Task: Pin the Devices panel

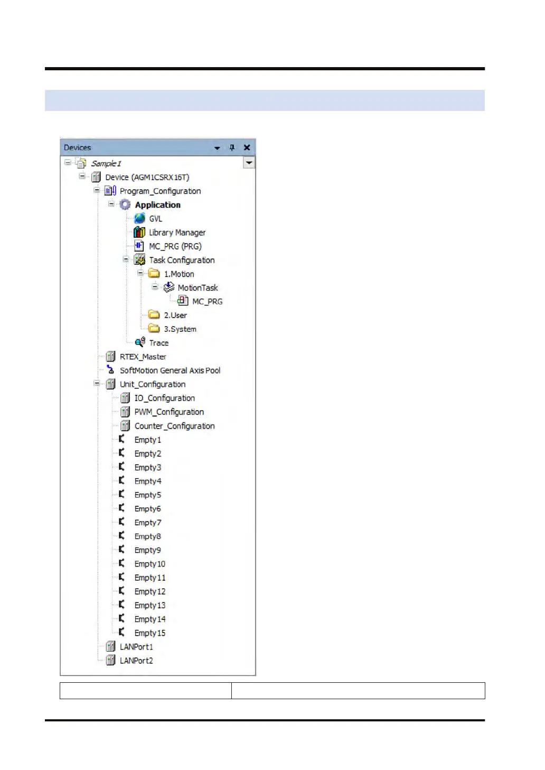Action: tap(232, 147)
